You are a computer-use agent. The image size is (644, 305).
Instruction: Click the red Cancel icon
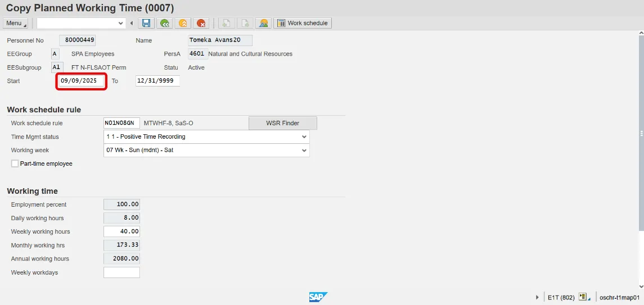[x=200, y=23]
